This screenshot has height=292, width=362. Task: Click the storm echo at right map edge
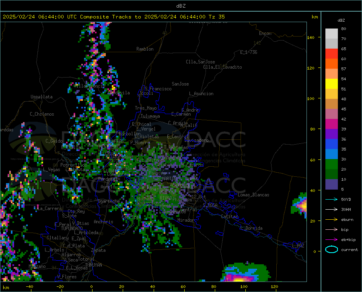299,206
